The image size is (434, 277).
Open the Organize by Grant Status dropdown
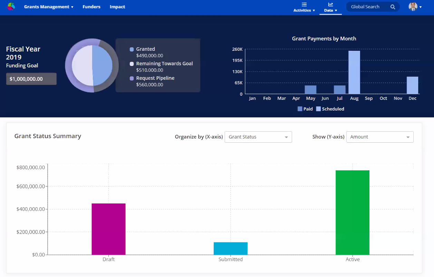[258, 137]
